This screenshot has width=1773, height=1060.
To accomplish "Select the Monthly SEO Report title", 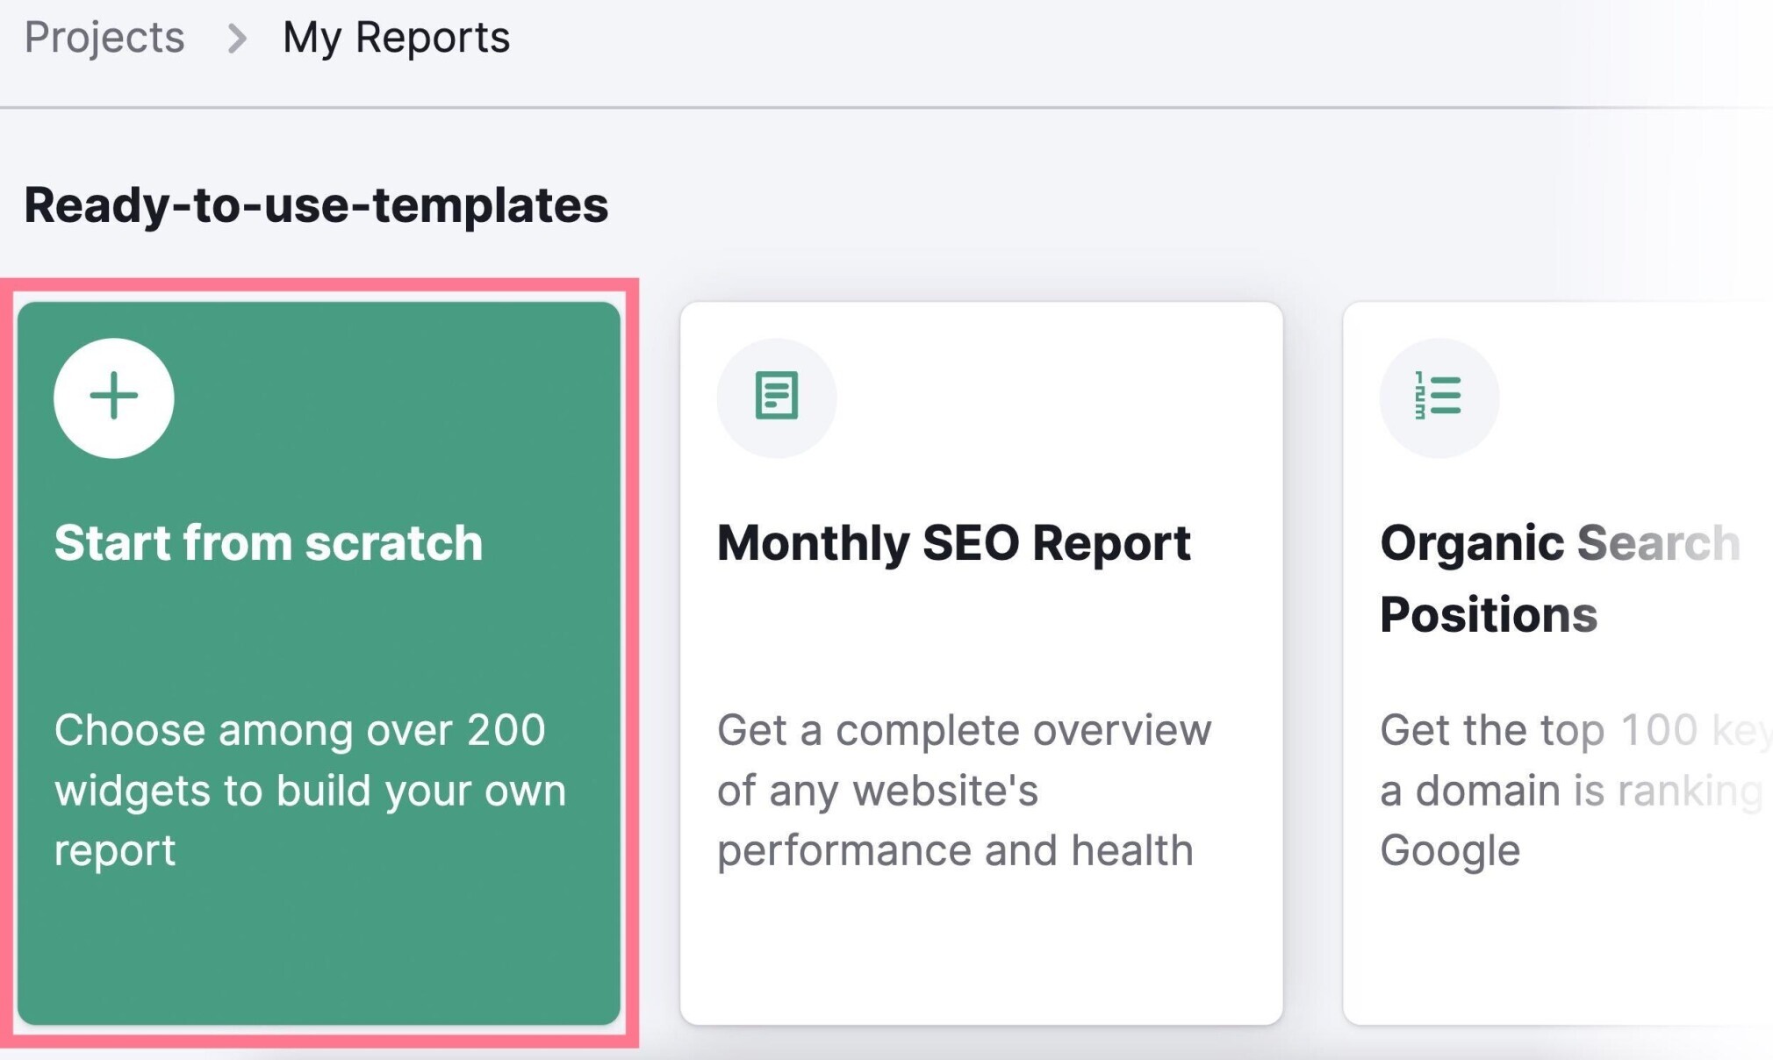I will coord(953,542).
